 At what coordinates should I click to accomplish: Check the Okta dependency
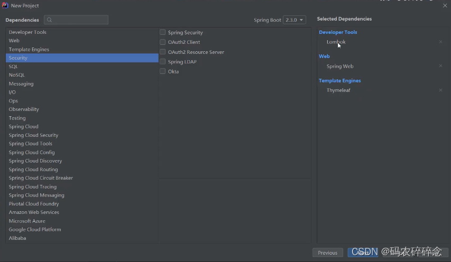162,71
